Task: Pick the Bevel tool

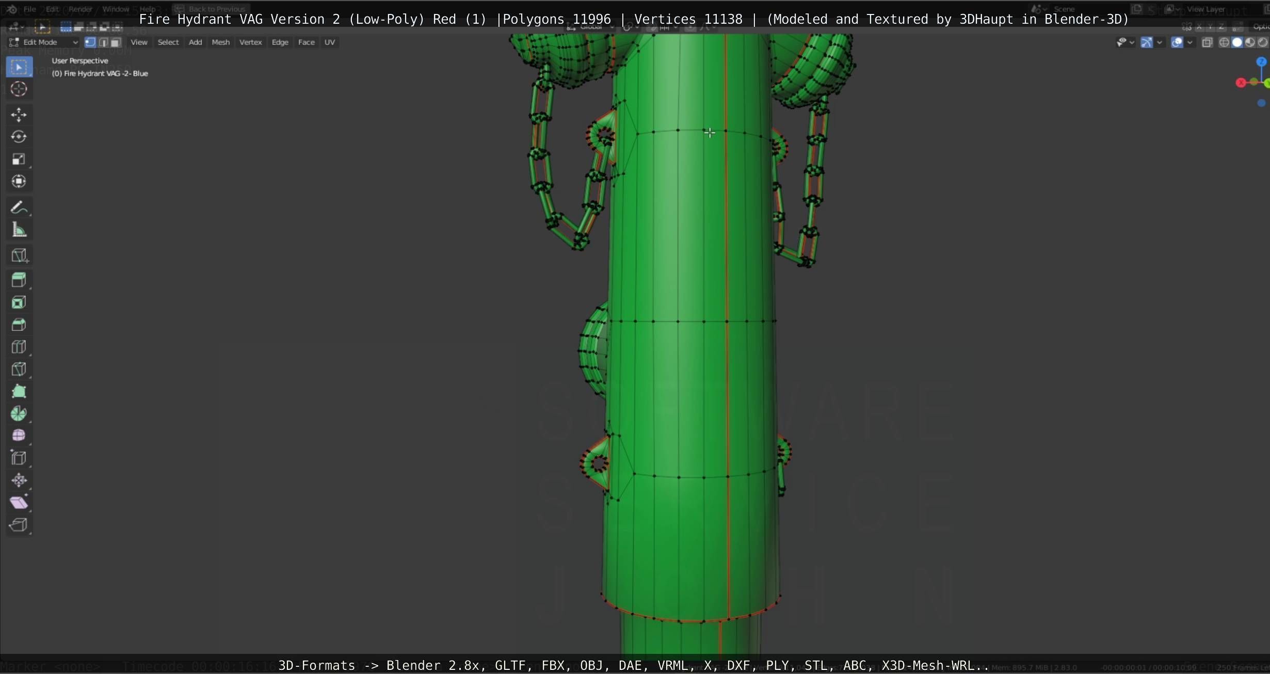Action: click(19, 325)
